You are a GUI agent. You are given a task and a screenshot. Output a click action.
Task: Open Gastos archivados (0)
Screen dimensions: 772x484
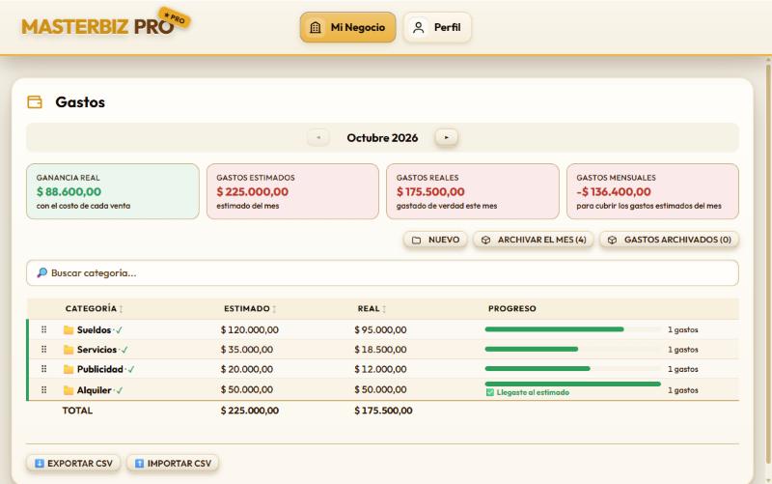[x=669, y=240]
